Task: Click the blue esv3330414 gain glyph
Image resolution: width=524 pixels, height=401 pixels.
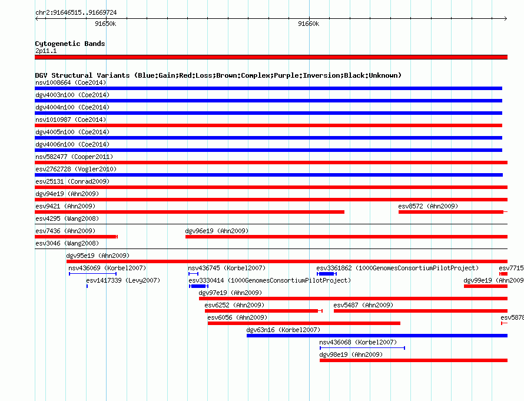Action: pos(198,286)
